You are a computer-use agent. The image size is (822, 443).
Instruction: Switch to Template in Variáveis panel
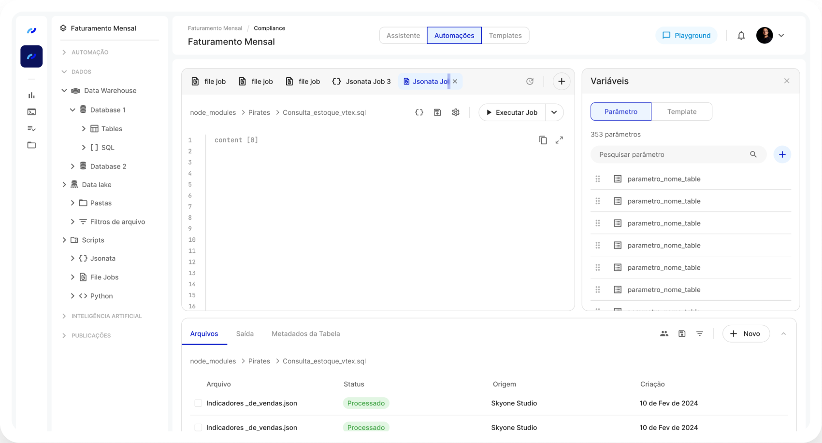[x=681, y=111]
